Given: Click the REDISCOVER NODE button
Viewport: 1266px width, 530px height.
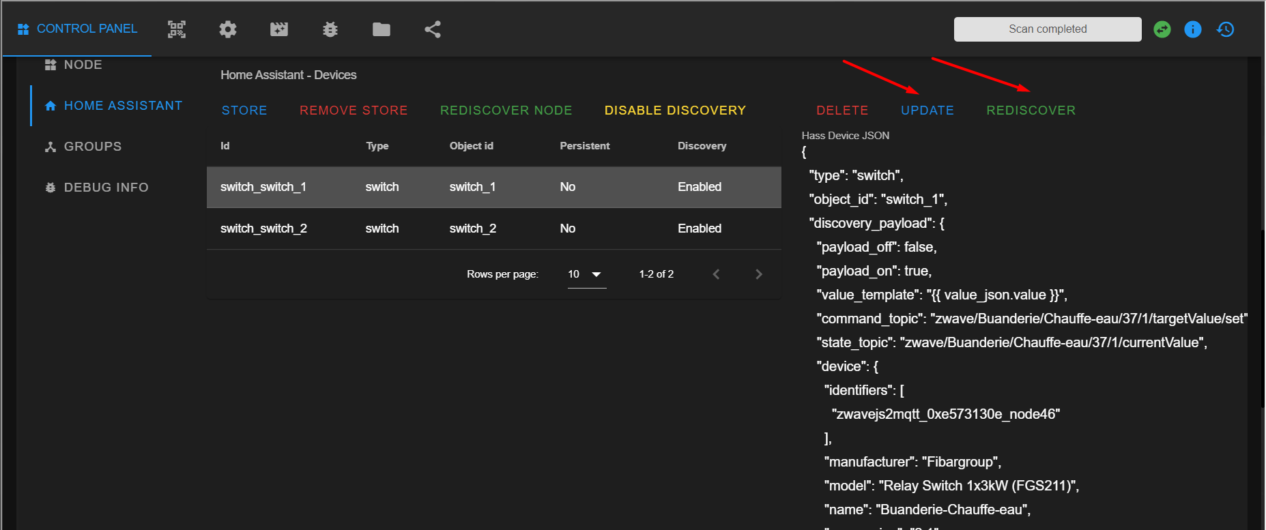Looking at the screenshot, I should click(x=506, y=111).
